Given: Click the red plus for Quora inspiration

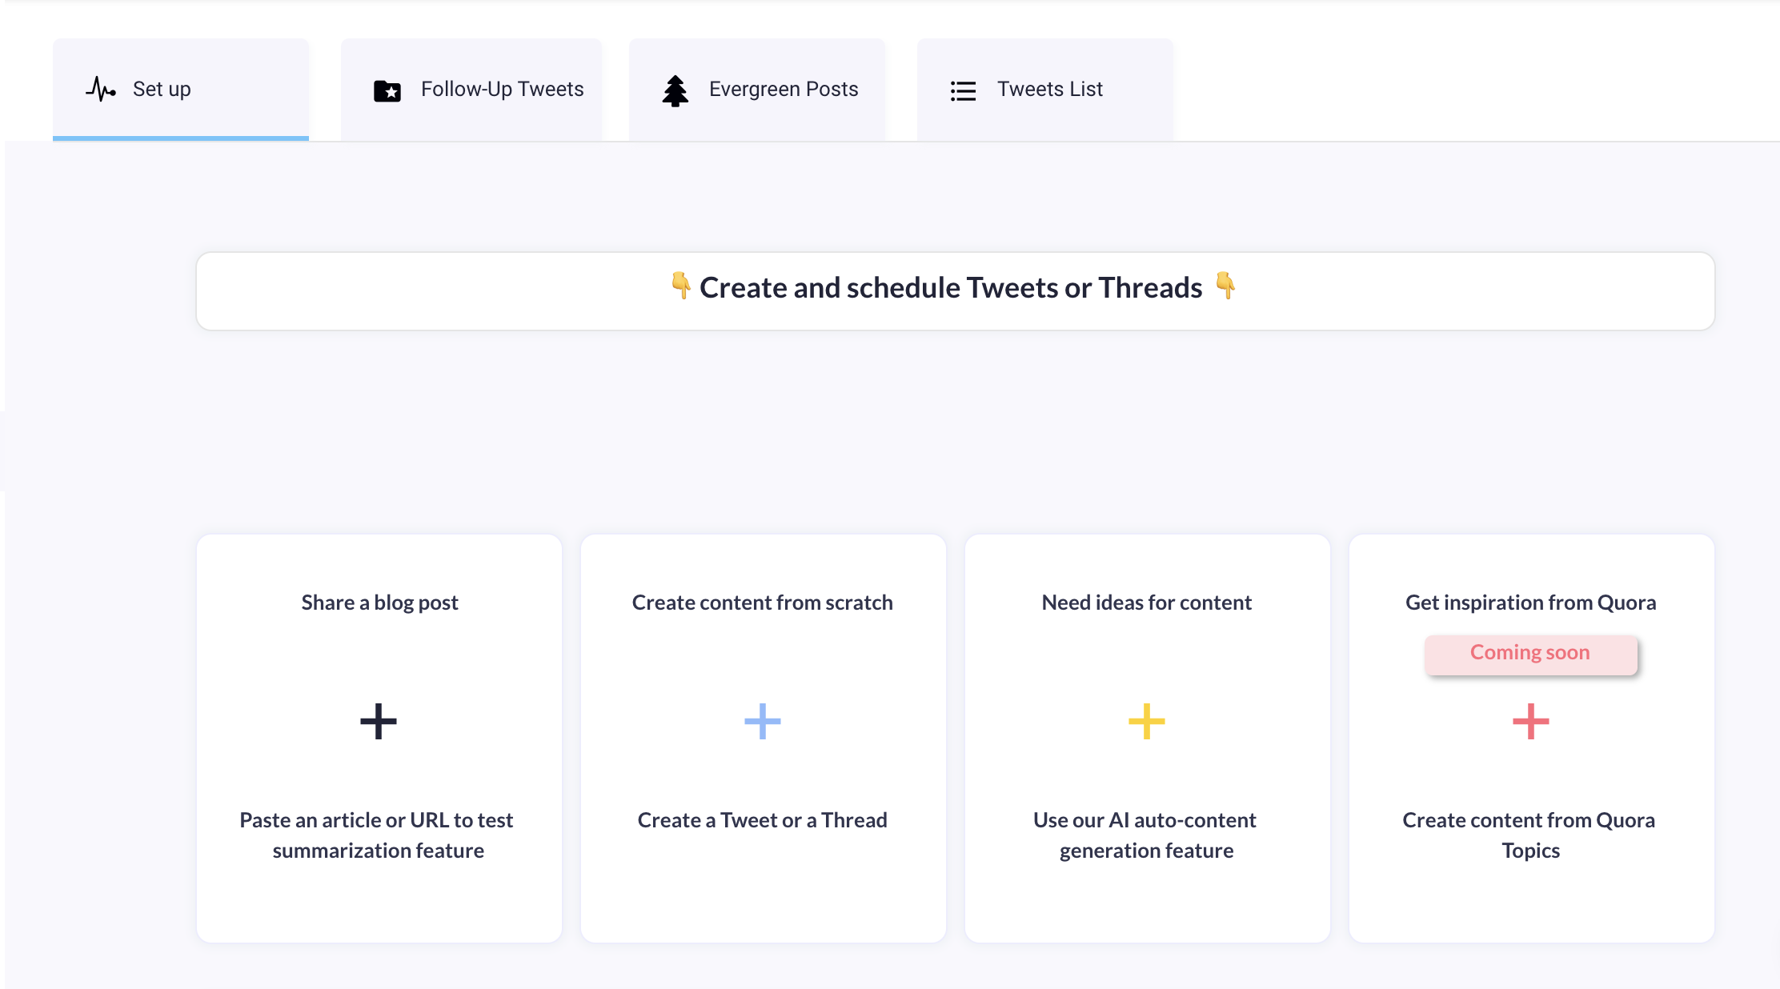Looking at the screenshot, I should click(1531, 722).
